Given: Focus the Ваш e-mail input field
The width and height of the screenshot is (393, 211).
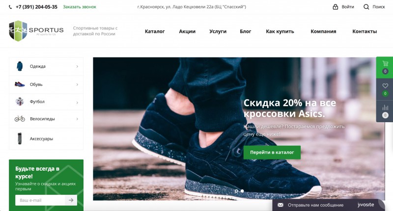Looking at the screenshot, I should [x=40, y=200].
